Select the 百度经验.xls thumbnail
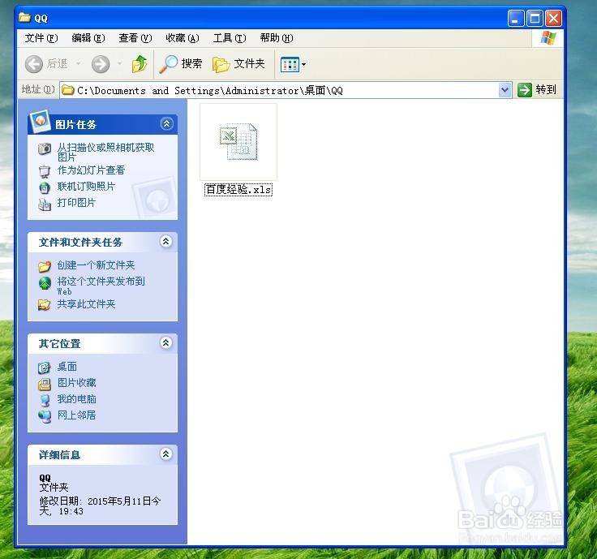 [x=238, y=142]
